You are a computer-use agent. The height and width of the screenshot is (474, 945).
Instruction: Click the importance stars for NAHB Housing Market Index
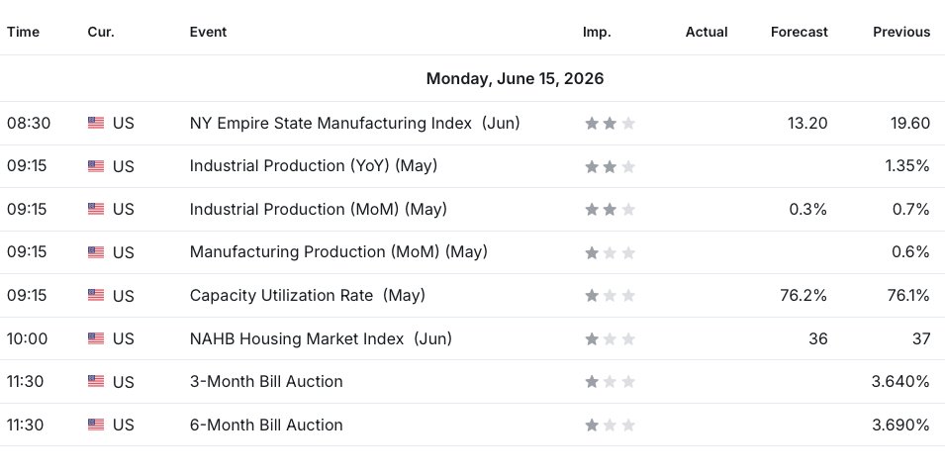point(610,338)
